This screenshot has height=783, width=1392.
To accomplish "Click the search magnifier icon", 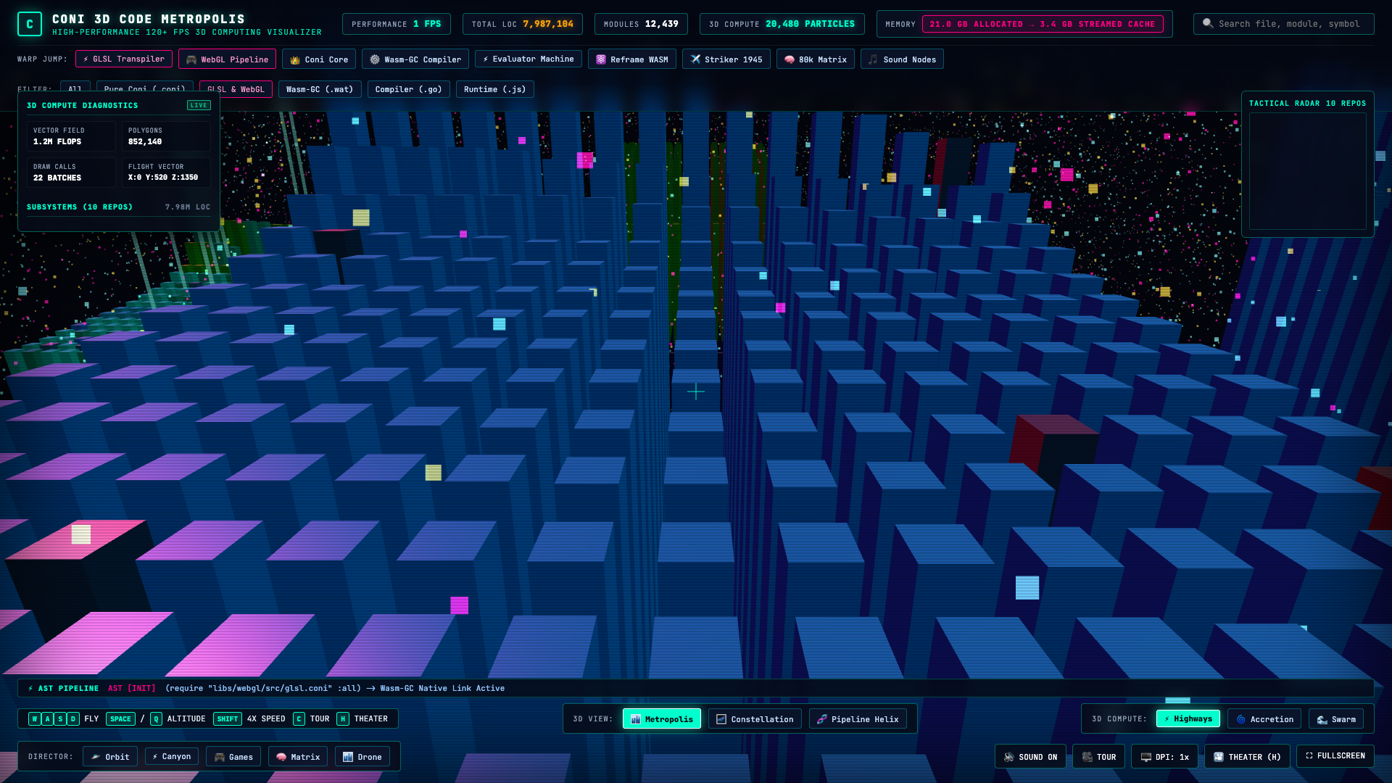I will (x=1207, y=24).
